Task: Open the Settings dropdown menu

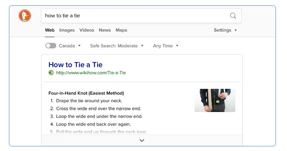Action: pyautogui.click(x=225, y=30)
